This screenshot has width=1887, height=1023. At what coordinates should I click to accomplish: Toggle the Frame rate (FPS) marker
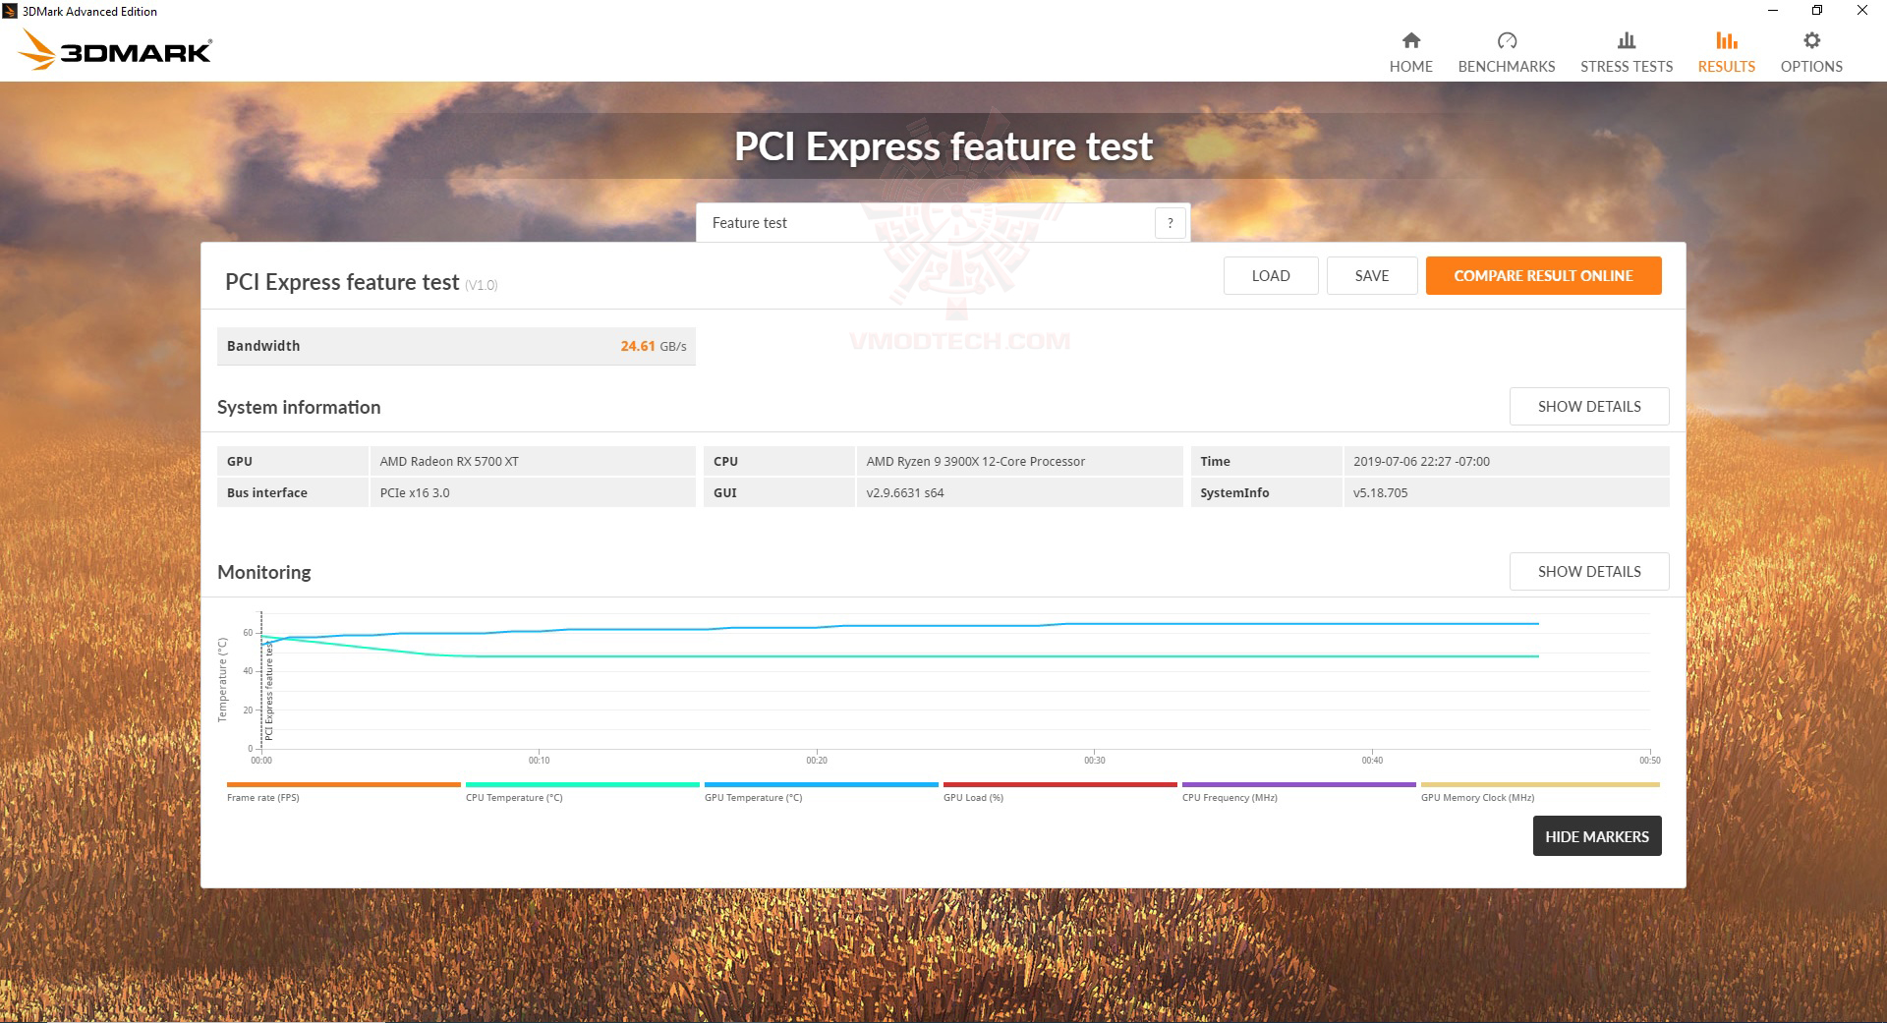342,785
